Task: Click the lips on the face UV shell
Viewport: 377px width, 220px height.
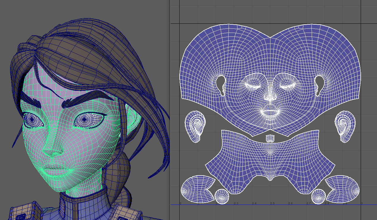Action: coord(270,112)
